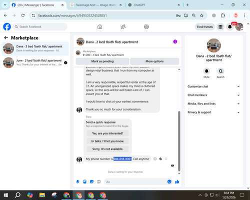This screenshot has height=200, width=250.
Task: Expand the Privacy & support section
Action: tap(213, 112)
